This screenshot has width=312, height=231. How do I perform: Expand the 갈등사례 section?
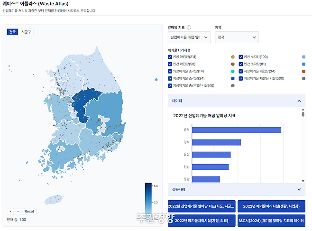tap(236, 189)
